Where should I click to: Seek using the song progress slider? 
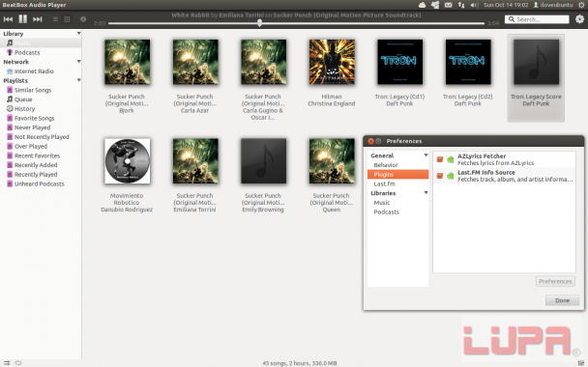[x=296, y=23]
